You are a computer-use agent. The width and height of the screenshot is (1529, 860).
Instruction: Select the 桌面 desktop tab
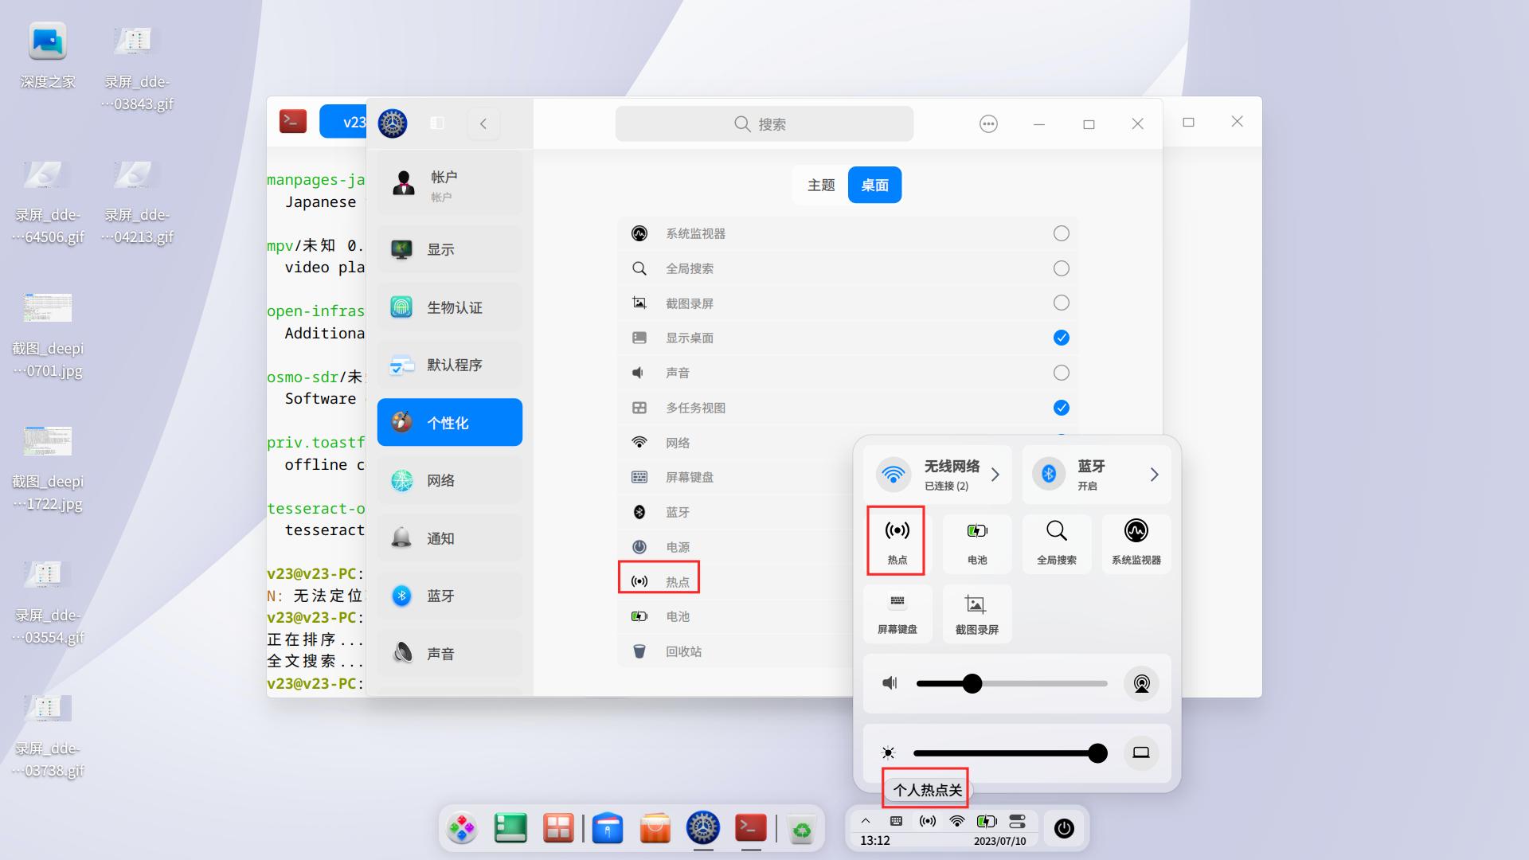874,185
